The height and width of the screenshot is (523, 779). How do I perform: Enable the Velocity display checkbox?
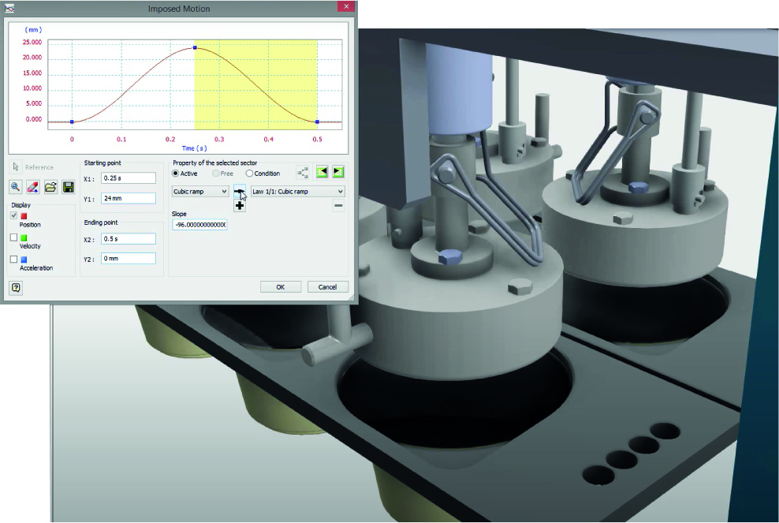point(14,237)
